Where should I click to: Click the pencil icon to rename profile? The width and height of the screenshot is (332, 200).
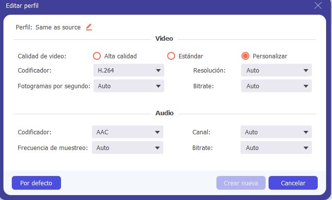[x=89, y=27]
